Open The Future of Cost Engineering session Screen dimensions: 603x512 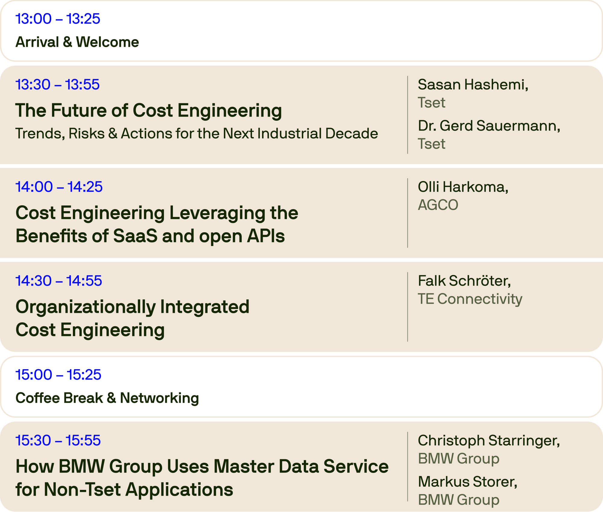[x=149, y=110]
